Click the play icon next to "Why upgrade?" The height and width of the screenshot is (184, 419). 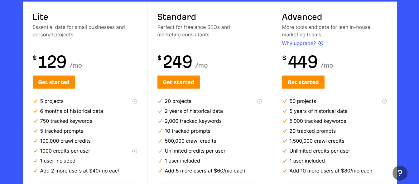tap(321, 43)
